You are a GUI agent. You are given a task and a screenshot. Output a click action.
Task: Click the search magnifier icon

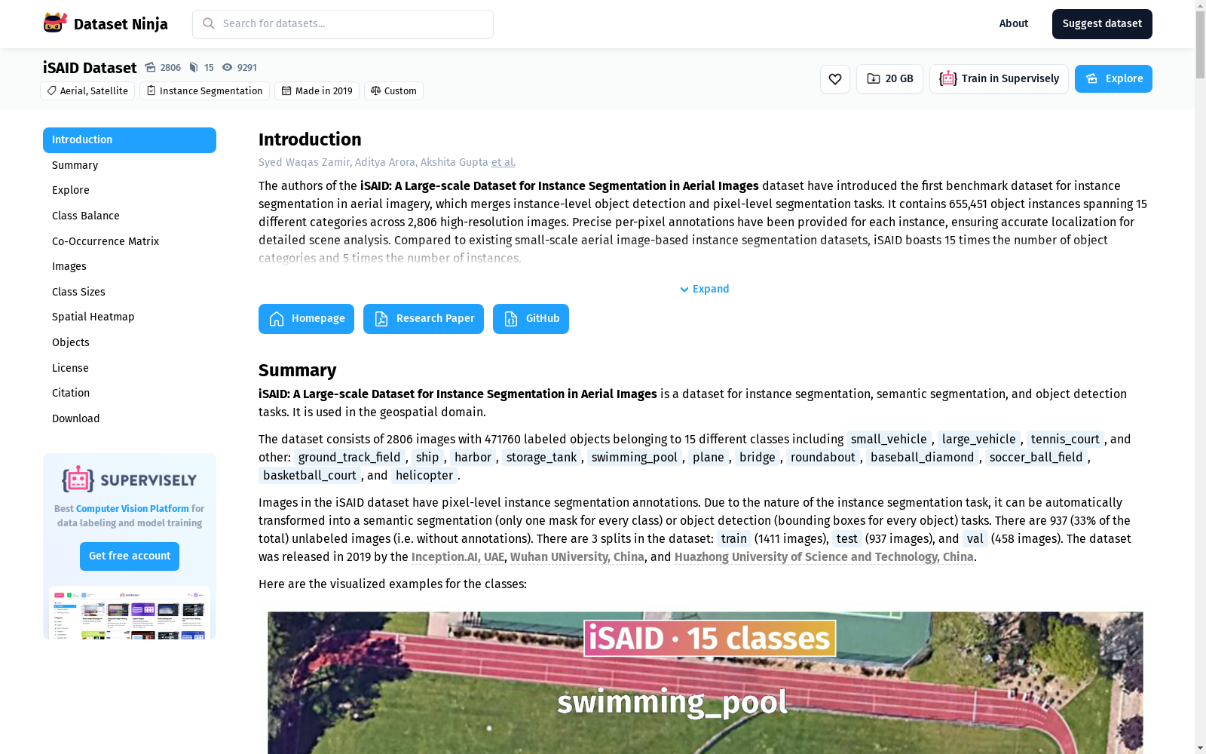click(x=208, y=23)
